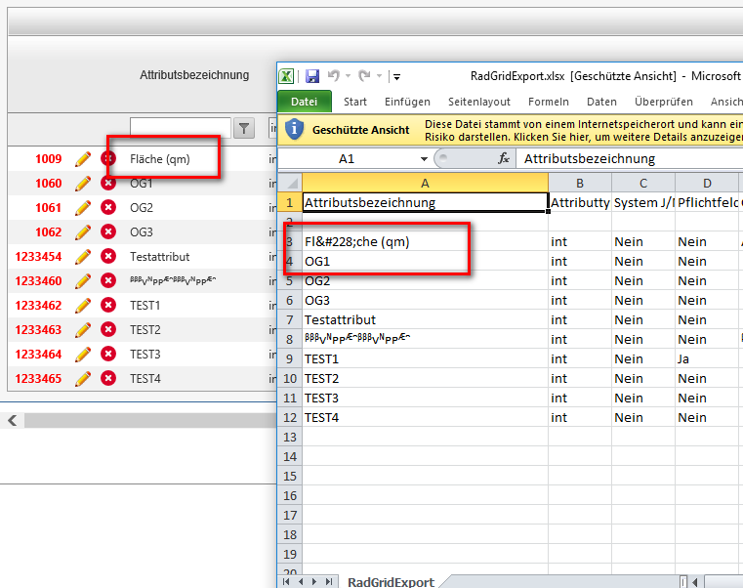This screenshot has height=588, width=743.
Task: Edit row 1060 with pencil icon
Action: (x=82, y=183)
